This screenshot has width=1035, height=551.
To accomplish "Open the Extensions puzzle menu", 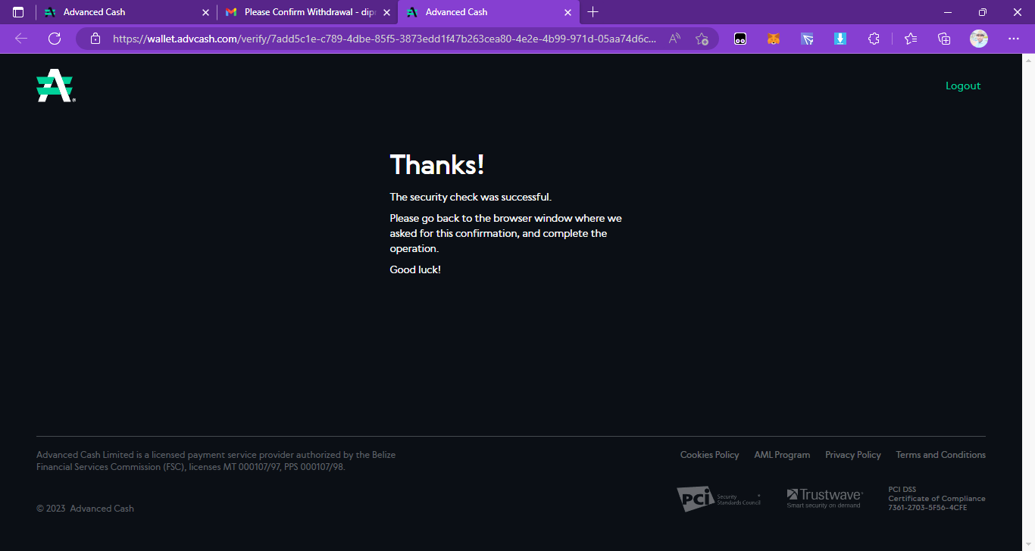I will click(x=874, y=39).
